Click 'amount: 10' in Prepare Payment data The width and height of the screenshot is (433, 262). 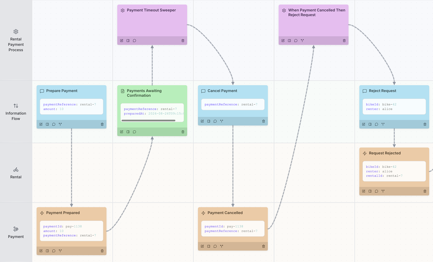pos(54,109)
